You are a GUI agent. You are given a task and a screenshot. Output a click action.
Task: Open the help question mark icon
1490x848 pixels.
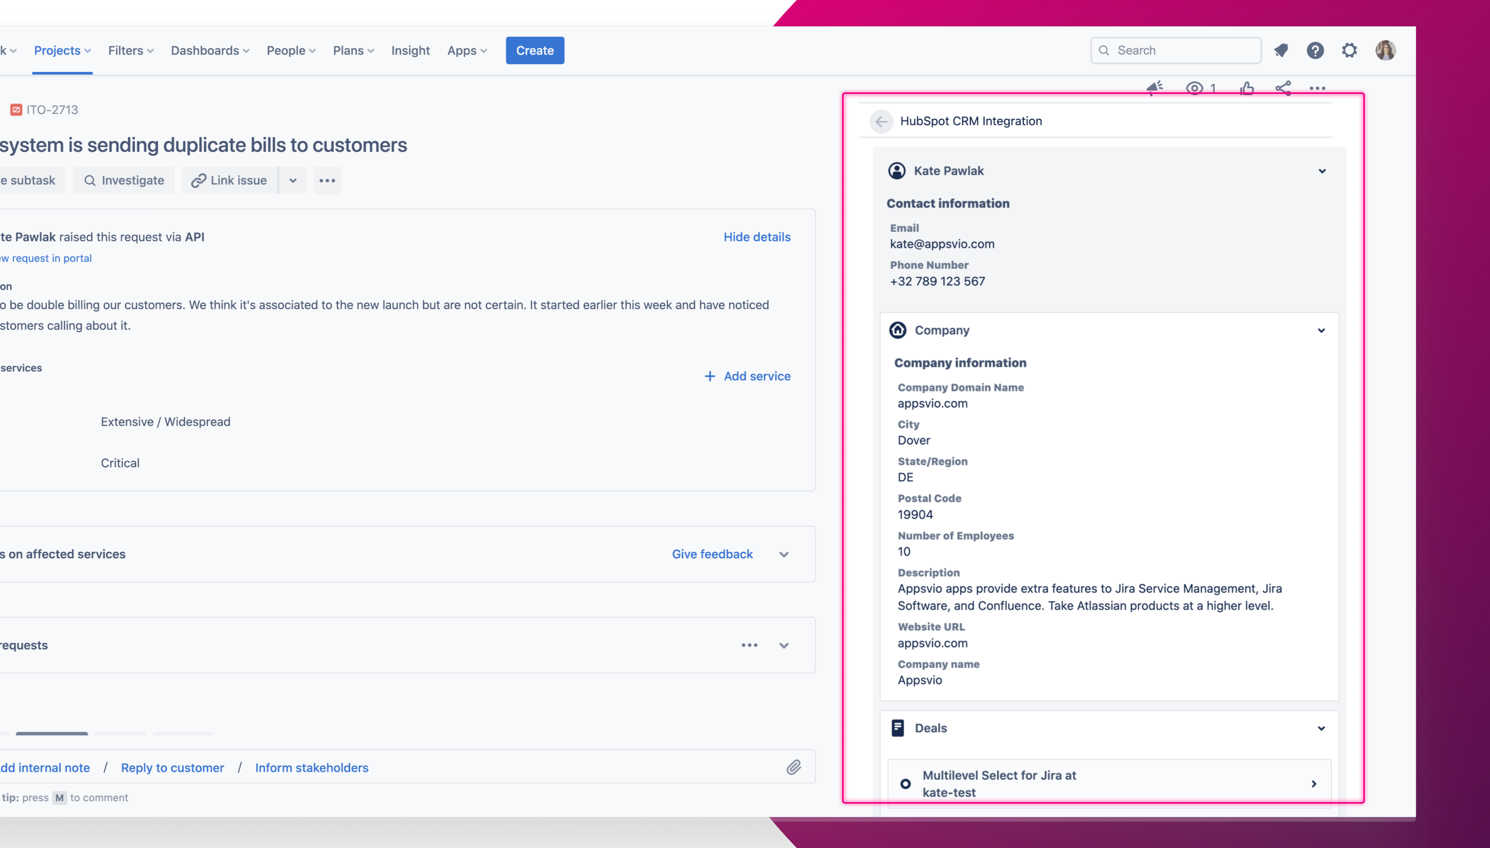pos(1315,51)
